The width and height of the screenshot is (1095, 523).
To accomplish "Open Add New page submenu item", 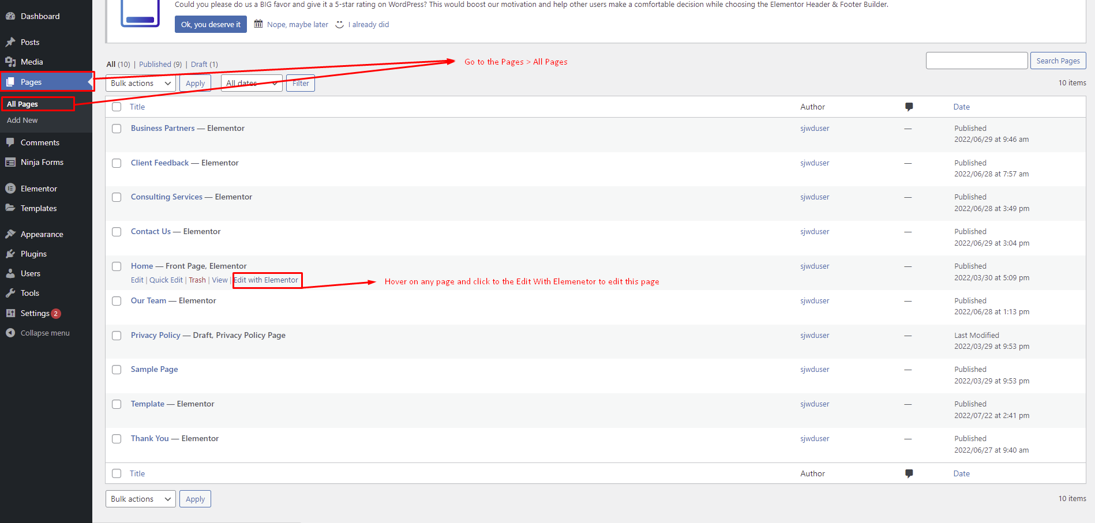I will (22, 120).
